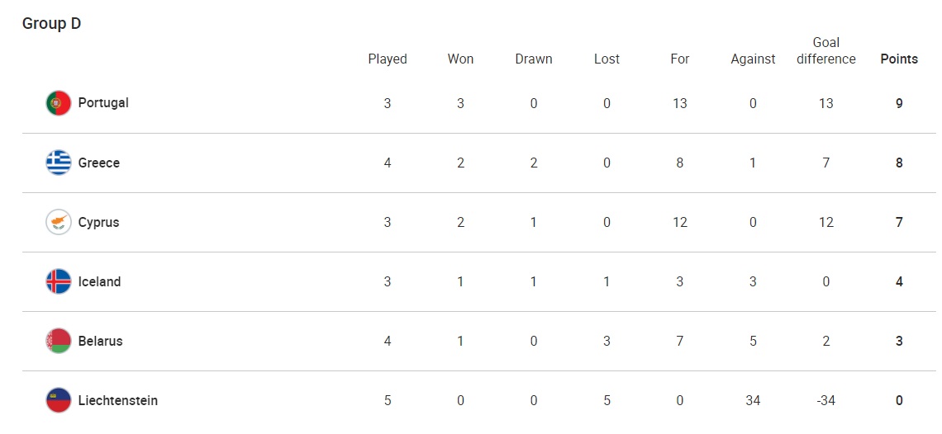Screen dimensions: 942x434
Task: Click the Liechtenstein flag icon
Action: tap(59, 401)
